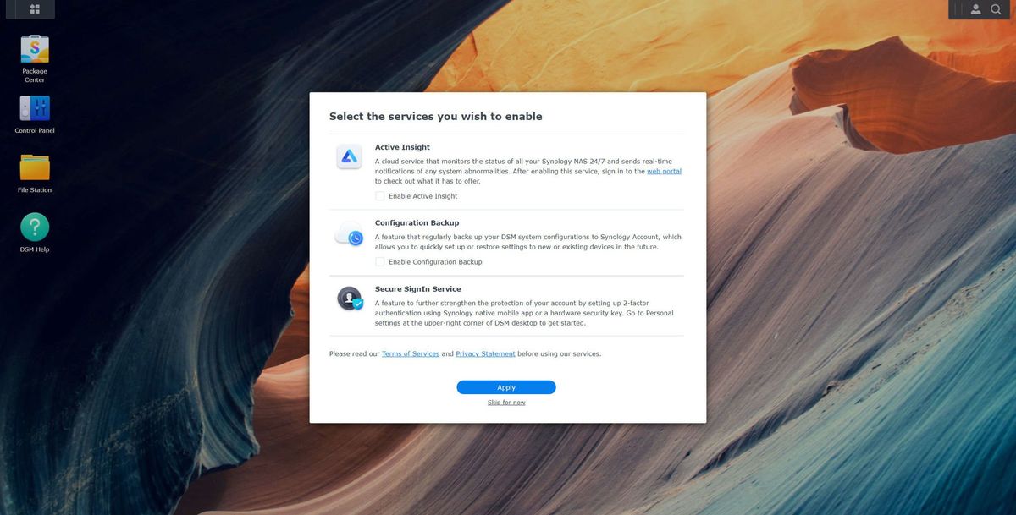Click the Enable Configuration Backup label text

435,262
